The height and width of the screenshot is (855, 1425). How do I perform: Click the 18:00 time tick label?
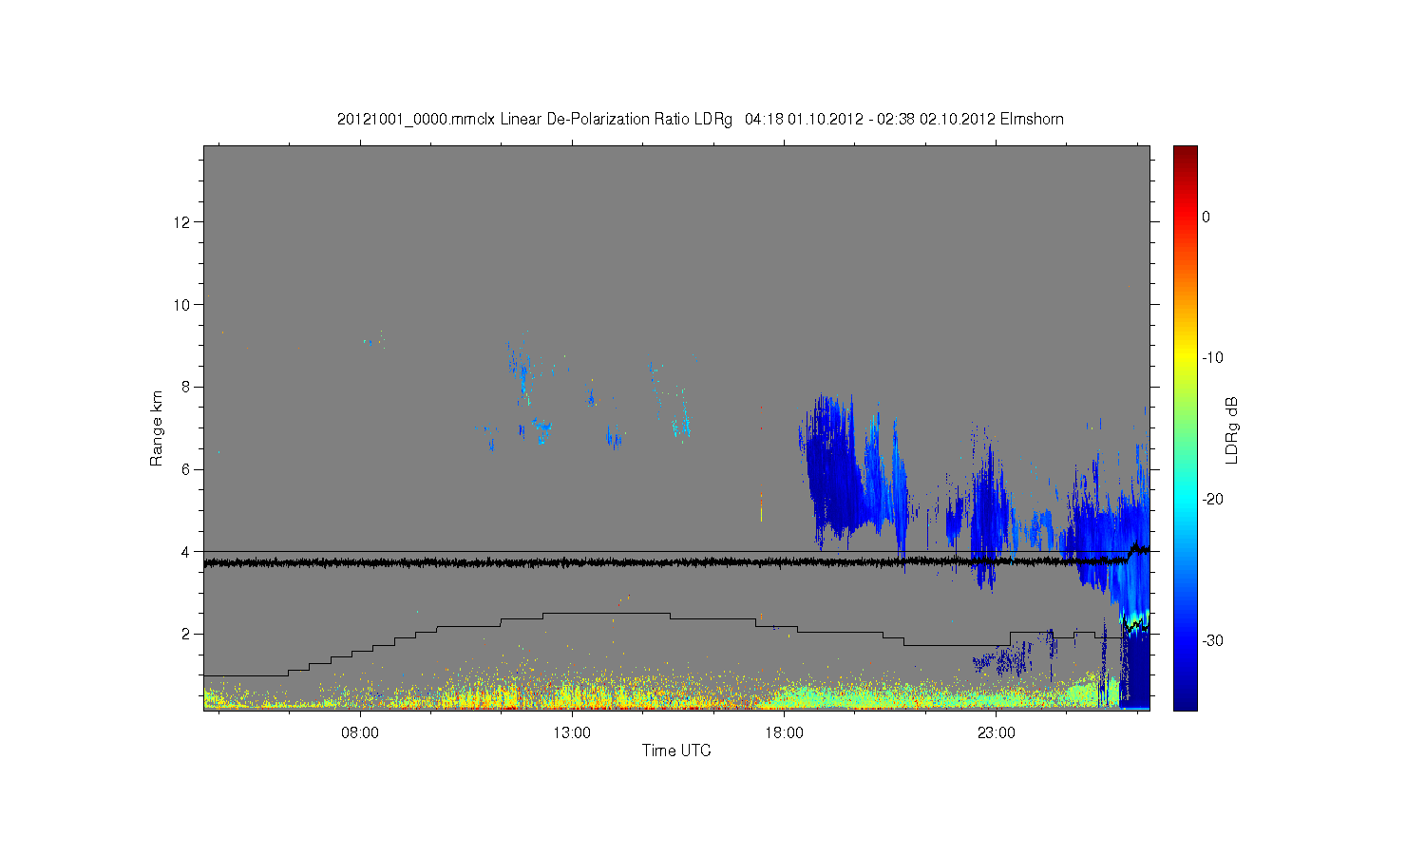pyautogui.click(x=784, y=732)
